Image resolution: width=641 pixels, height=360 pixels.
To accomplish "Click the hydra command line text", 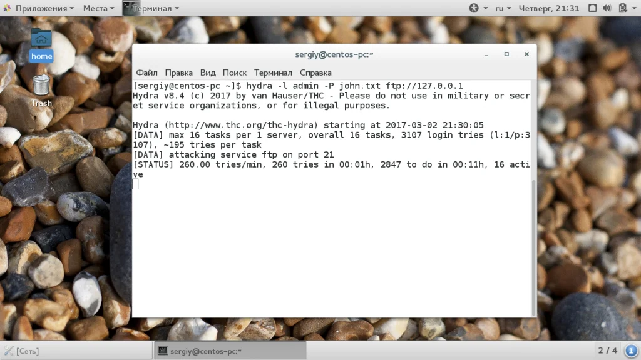I will tap(354, 86).
